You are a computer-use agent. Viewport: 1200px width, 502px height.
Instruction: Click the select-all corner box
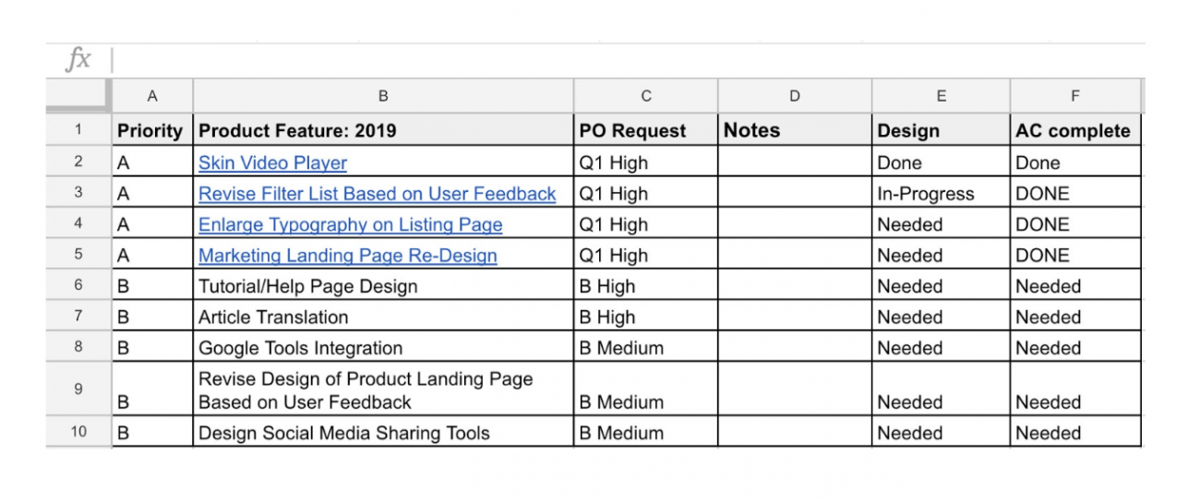click(x=78, y=96)
